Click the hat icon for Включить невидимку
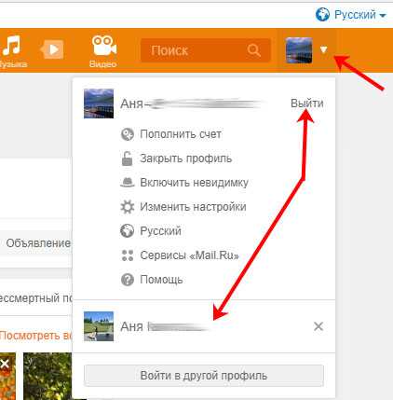This screenshot has height=400, width=393. [x=128, y=183]
